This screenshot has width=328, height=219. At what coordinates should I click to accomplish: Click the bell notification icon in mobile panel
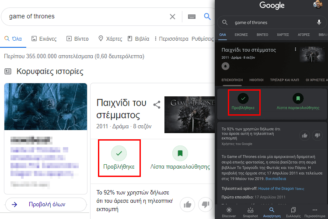pyautogui.click(x=226, y=66)
